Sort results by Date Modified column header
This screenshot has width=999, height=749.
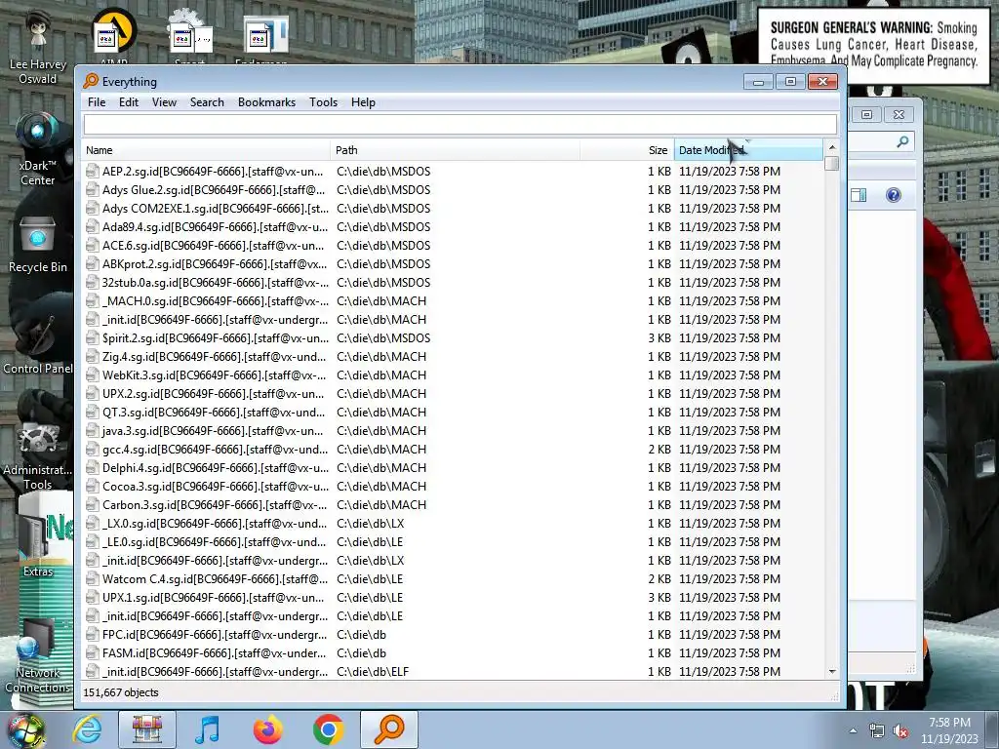748,150
